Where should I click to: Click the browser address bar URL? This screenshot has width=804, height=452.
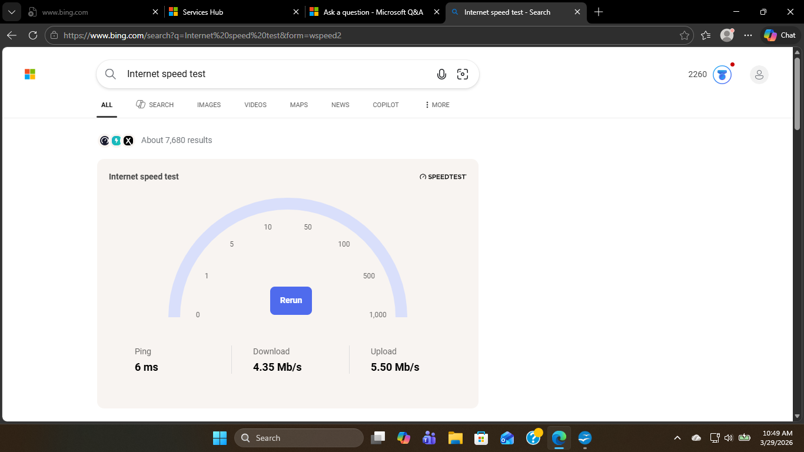[x=202, y=35]
